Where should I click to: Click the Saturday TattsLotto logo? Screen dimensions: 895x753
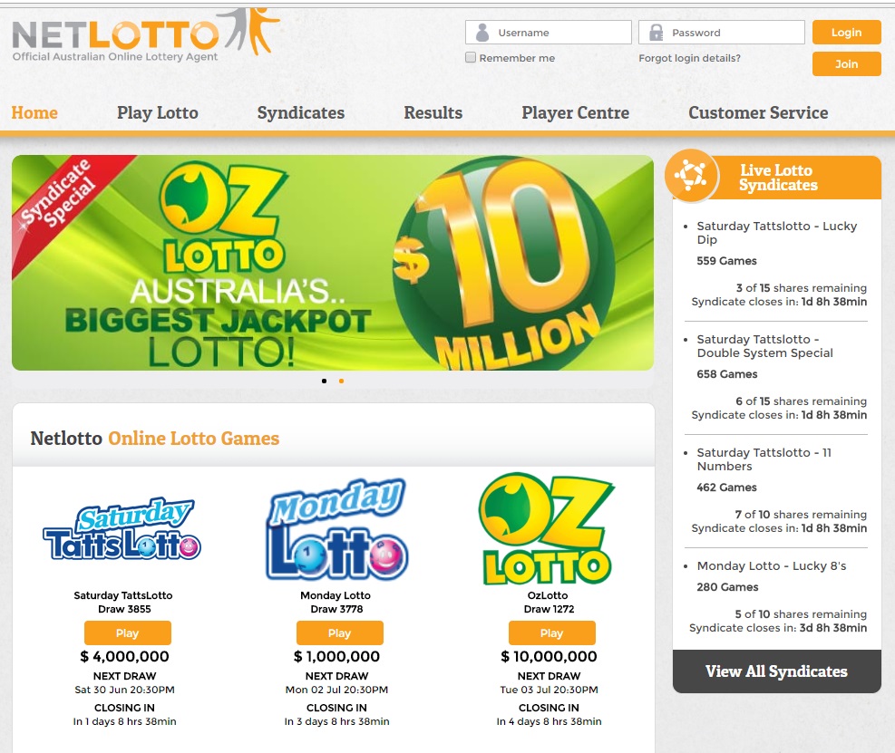pyautogui.click(x=122, y=529)
